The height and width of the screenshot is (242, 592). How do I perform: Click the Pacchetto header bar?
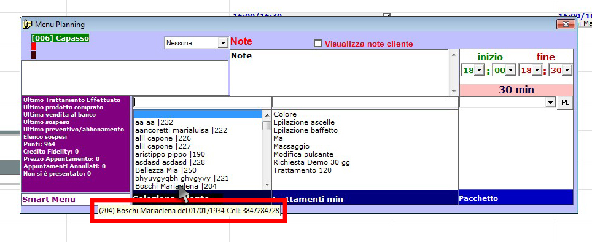pyautogui.click(x=516, y=198)
